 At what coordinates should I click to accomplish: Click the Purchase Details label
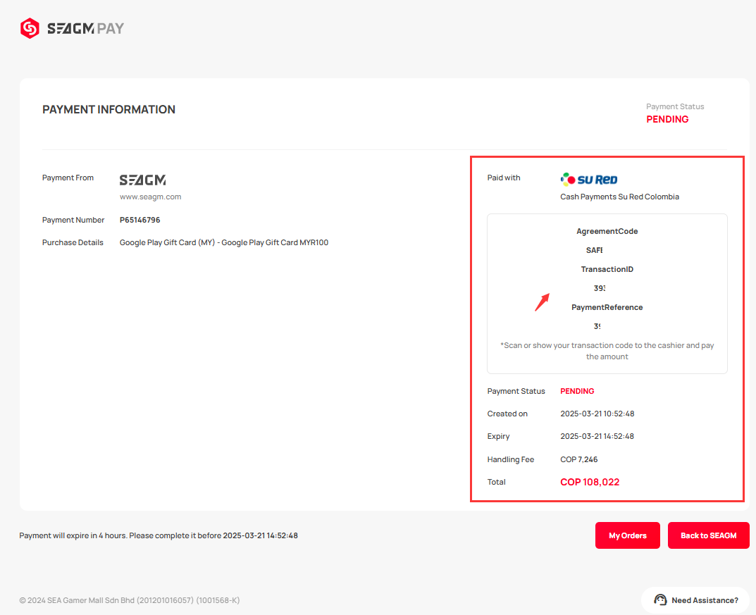point(73,242)
